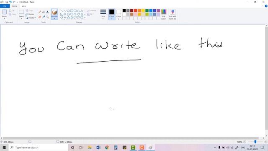Click the Paste clipboard icon
The width and height of the screenshot is (268, 151).
coord(5,12)
